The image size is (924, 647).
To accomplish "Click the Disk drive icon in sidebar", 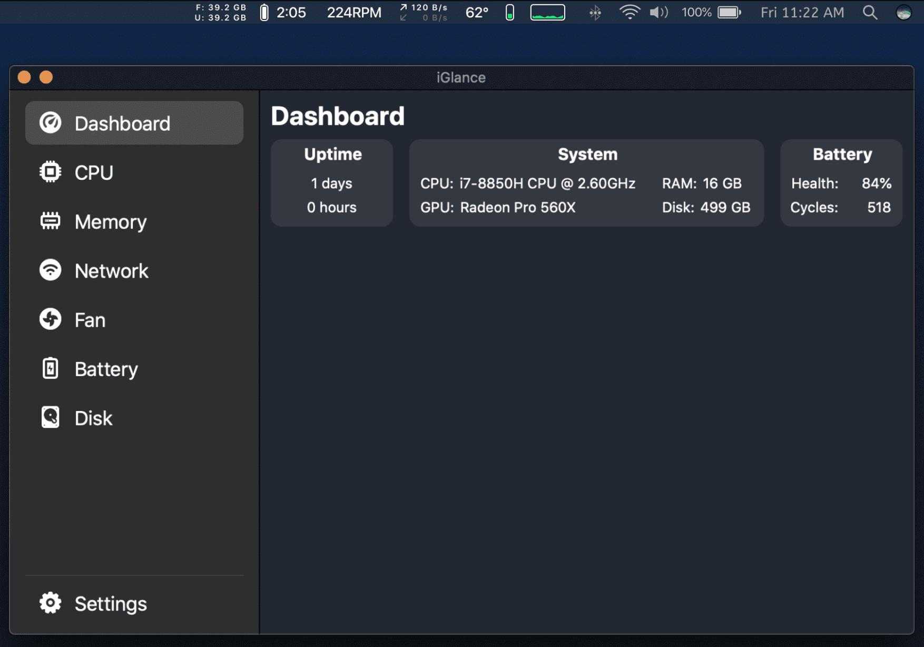I will (x=51, y=417).
